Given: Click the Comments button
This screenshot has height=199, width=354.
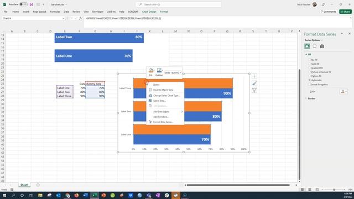Looking at the screenshot, I should (x=328, y=12).
